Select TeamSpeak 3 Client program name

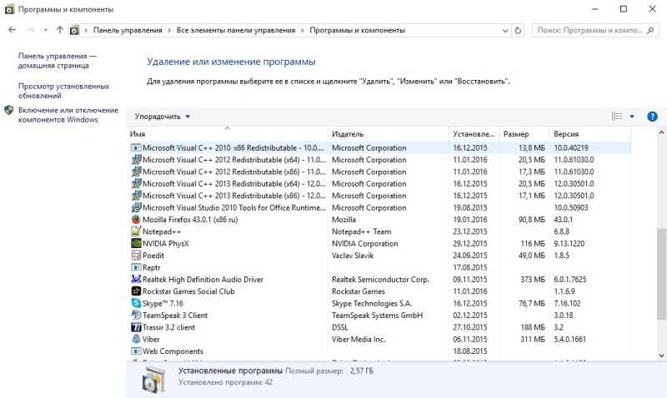(175, 316)
